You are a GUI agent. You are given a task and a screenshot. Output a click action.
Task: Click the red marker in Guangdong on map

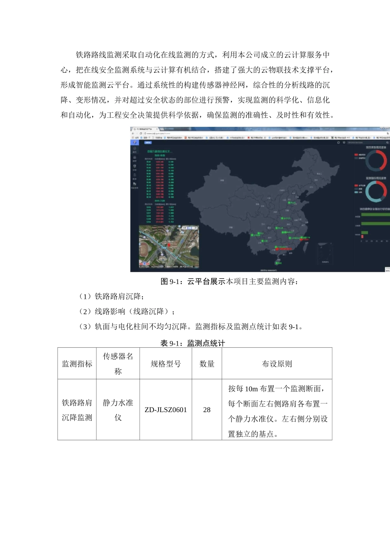coord(277,249)
